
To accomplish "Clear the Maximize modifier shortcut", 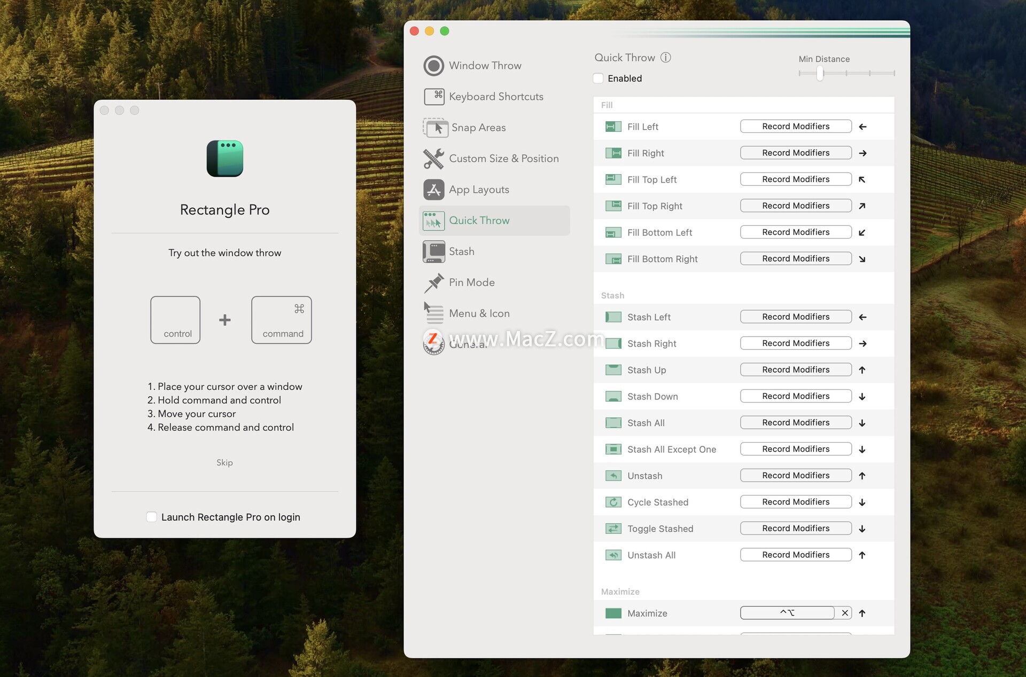I will pyautogui.click(x=844, y=613).
